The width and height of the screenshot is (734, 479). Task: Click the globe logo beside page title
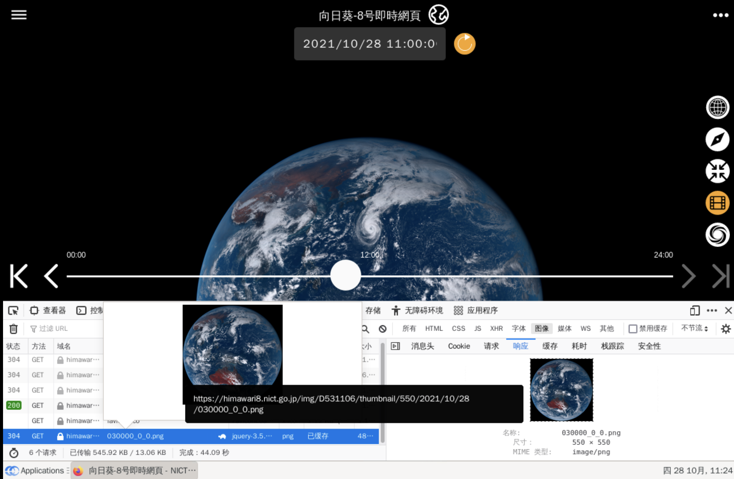click(x=438, y=15)
